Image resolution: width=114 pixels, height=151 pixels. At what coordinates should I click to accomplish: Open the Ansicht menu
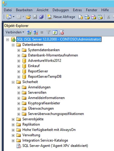tap(43, 10)
